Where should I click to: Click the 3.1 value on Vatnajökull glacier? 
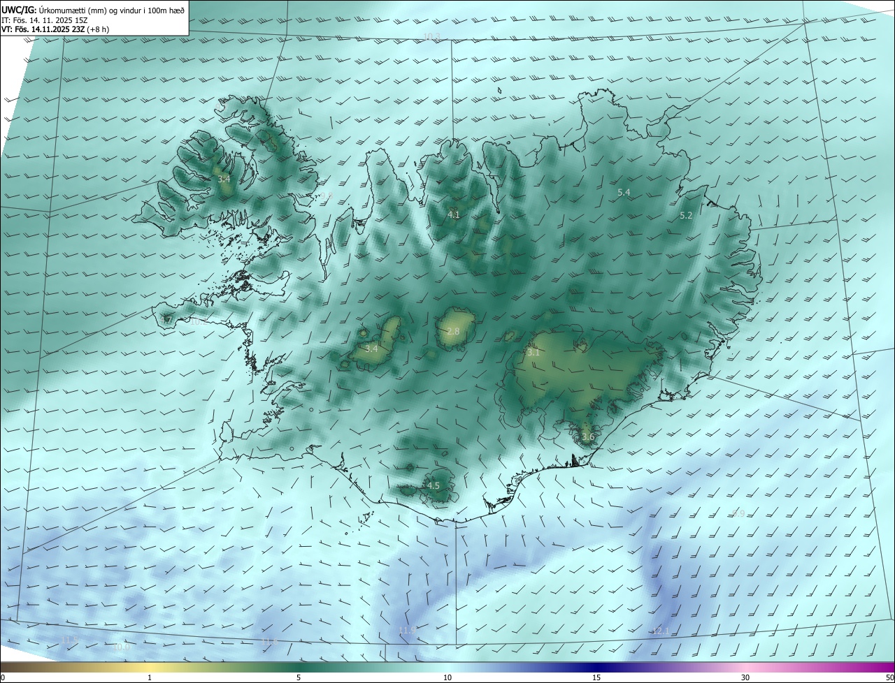(534, 353)
